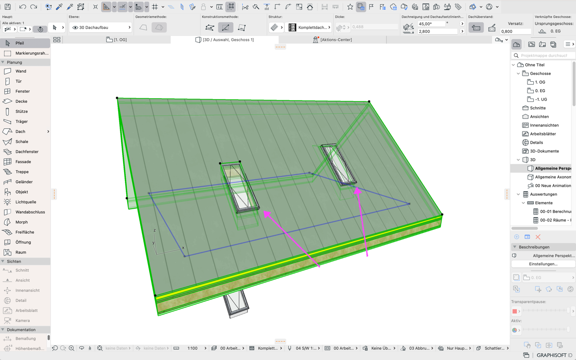Select the middle Konstruktionsmethode option
This screenshot has width=576, height=360.
click(226, 27)
